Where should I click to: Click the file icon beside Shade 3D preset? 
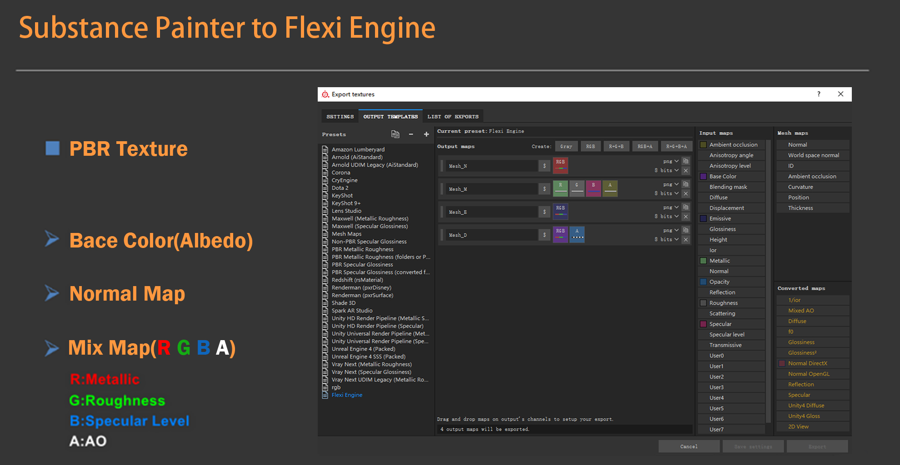point(325,303)
